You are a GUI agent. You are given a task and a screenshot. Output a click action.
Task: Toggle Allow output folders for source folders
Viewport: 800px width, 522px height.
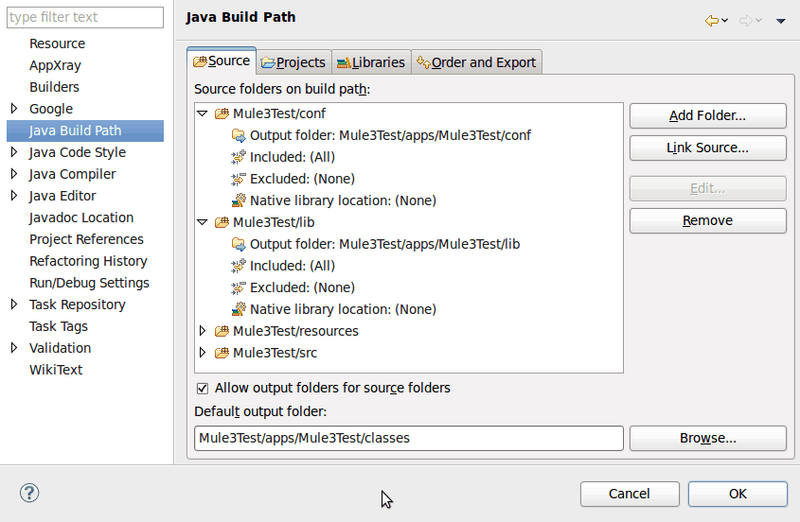point(203,389)
